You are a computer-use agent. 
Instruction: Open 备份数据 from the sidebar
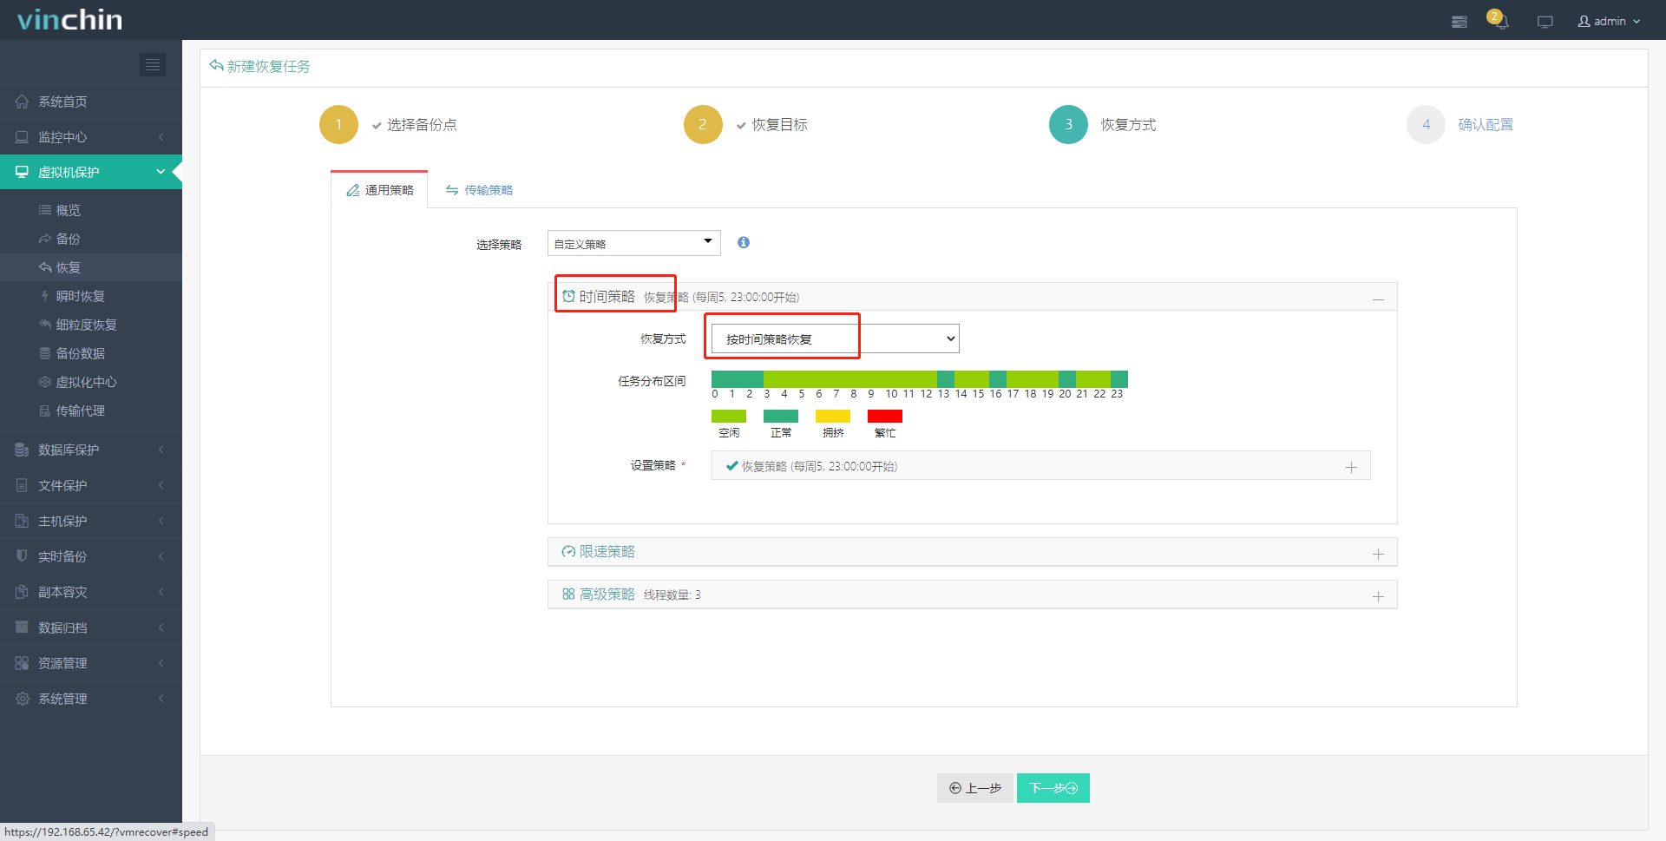pyautogui.click(x=78, y=353)
